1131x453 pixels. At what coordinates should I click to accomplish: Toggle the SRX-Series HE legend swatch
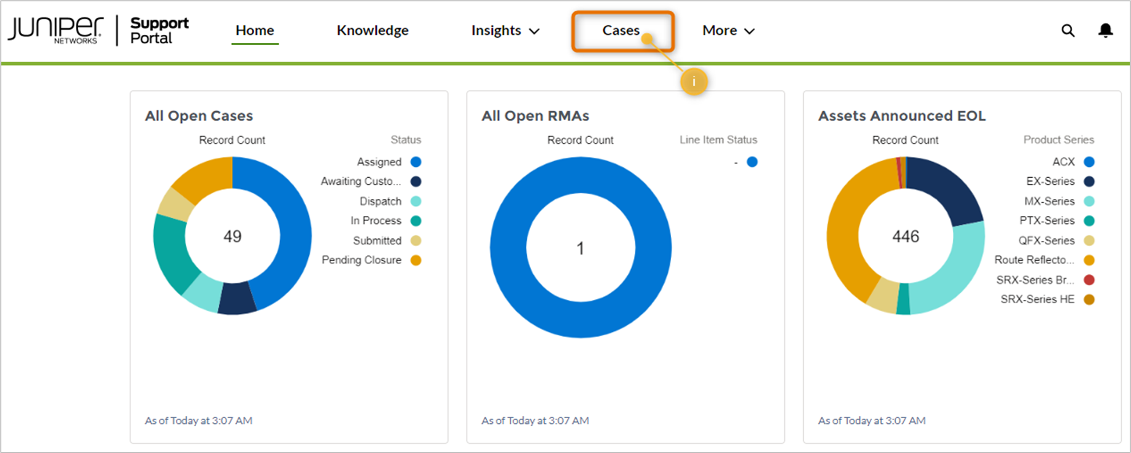[1089, 300]
